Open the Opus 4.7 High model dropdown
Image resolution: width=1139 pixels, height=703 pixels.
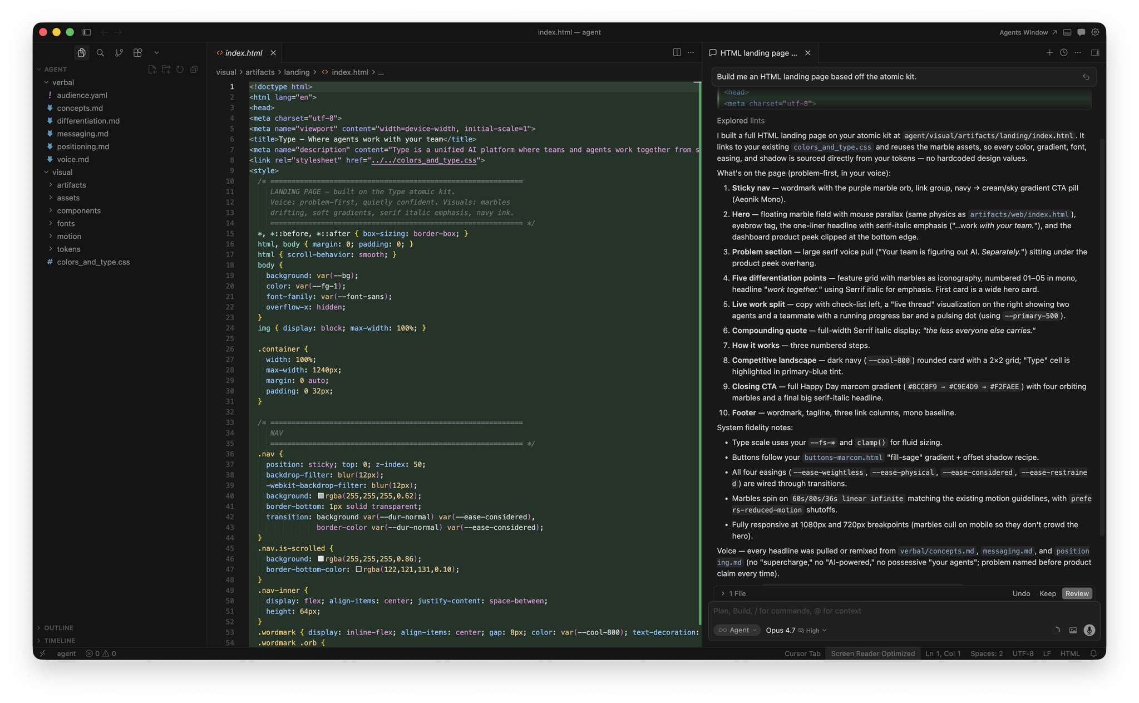(796, 630)
